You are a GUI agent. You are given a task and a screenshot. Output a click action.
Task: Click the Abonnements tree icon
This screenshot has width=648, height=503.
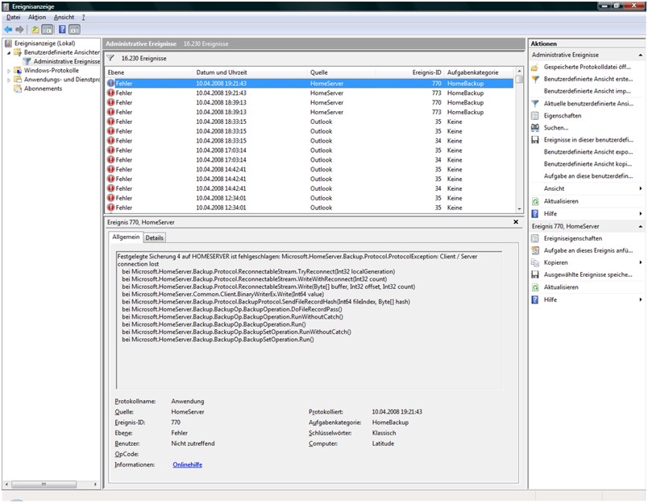[18, 89]
